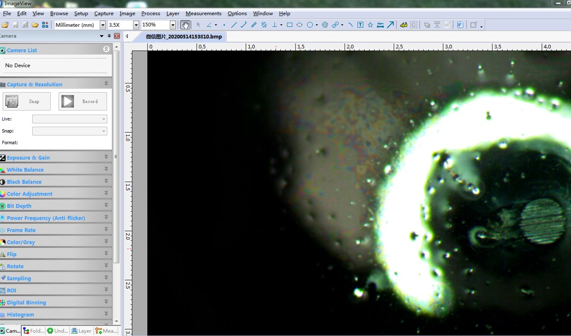Expand the White Balance section
This screenshot has width=571, height=336.
click(106, 169)
